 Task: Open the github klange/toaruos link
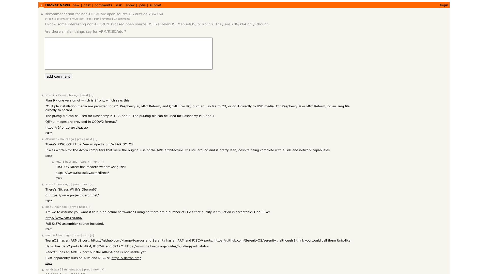118,241
